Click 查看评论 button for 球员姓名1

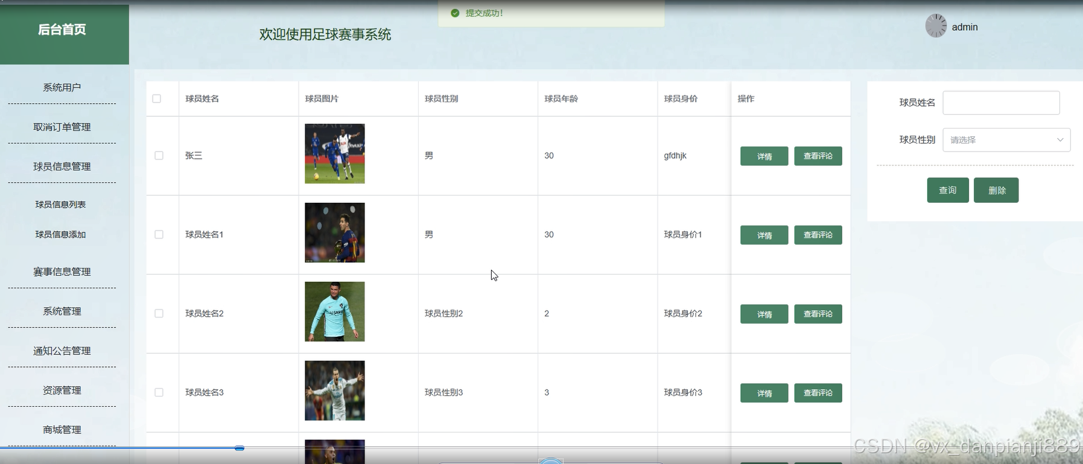pos(818,235)
